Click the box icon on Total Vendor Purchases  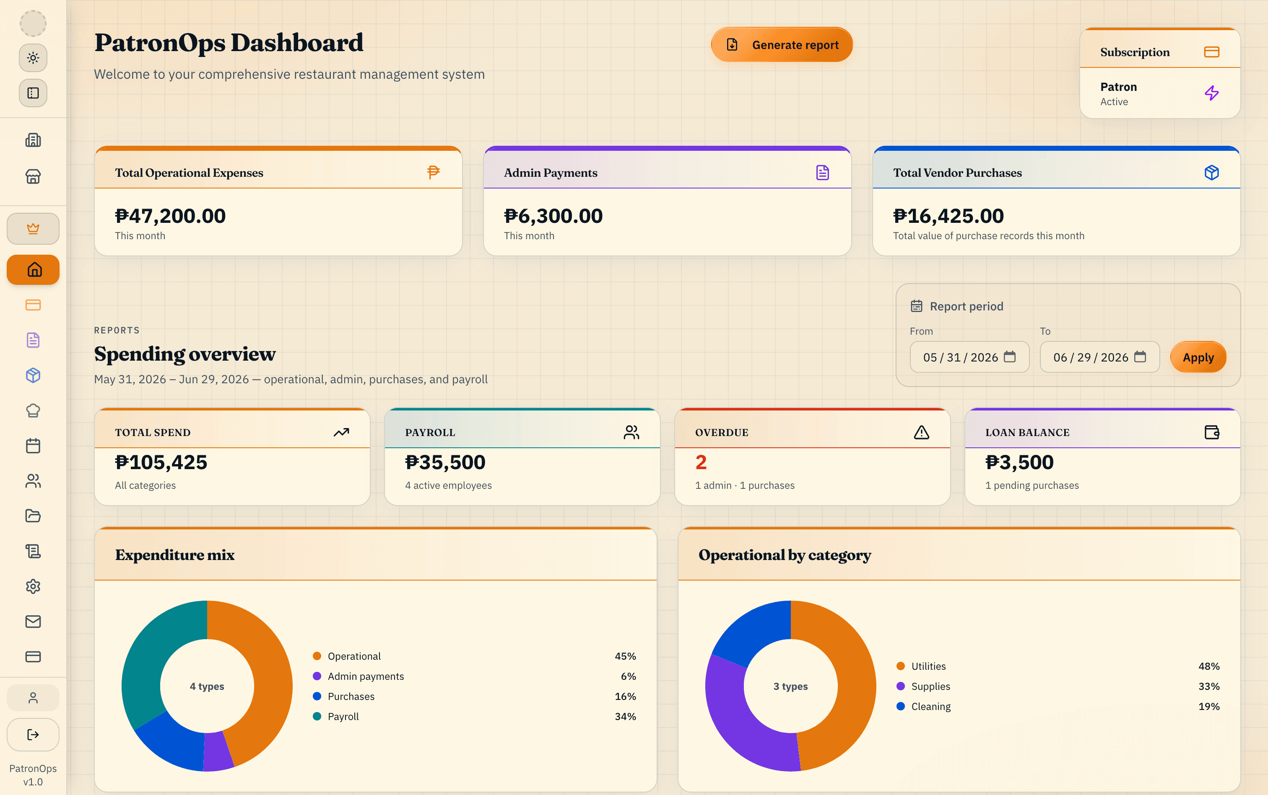click(1212, 173)
